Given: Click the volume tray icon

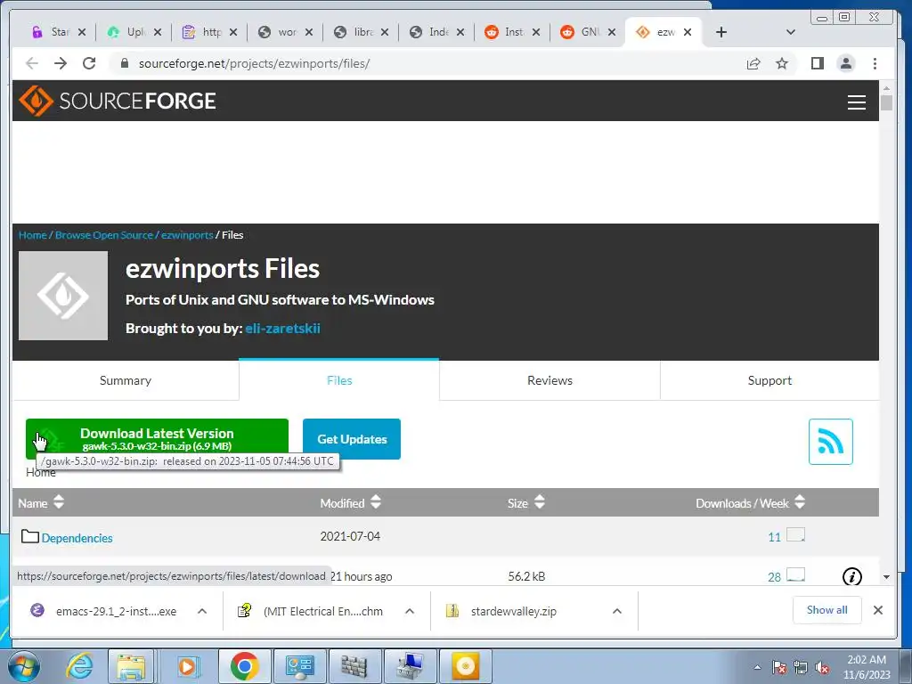Looking at the screenshot, I should [821, 667].
